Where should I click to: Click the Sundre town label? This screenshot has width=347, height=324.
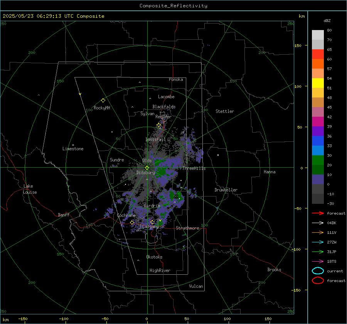(x=117, y=159)
